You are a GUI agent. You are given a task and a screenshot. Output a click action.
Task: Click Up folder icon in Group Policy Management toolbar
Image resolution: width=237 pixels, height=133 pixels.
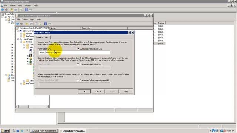coord(11,10)
